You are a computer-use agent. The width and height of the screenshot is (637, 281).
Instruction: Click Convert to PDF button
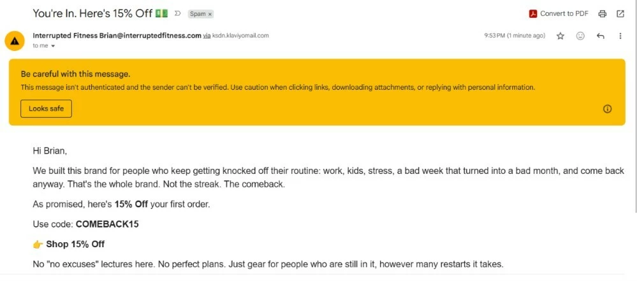(x=559, y=14)
